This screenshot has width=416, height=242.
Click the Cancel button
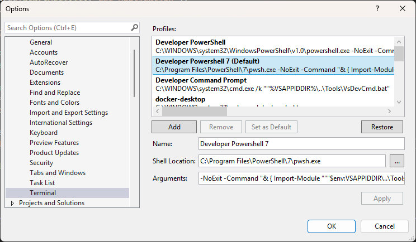[x=385, y=226]
